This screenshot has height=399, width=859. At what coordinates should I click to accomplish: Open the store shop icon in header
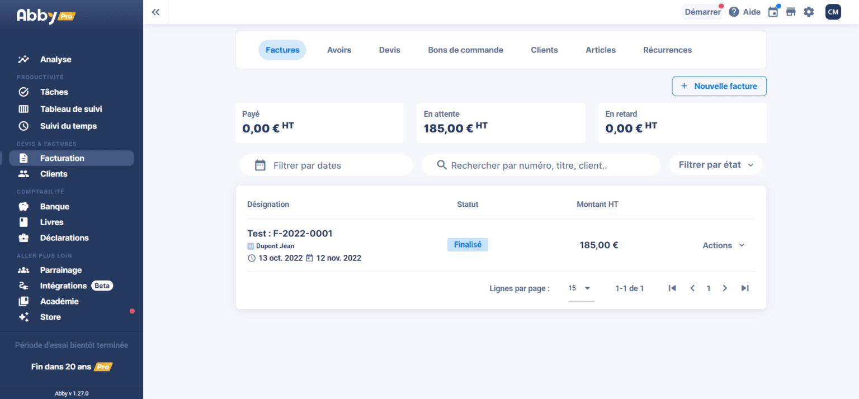791,12
